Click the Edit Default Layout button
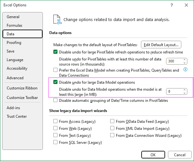This screenshot has width=194, height=161. click(x=161, y=45)
